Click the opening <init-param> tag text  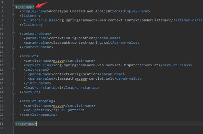click(36, 70)
